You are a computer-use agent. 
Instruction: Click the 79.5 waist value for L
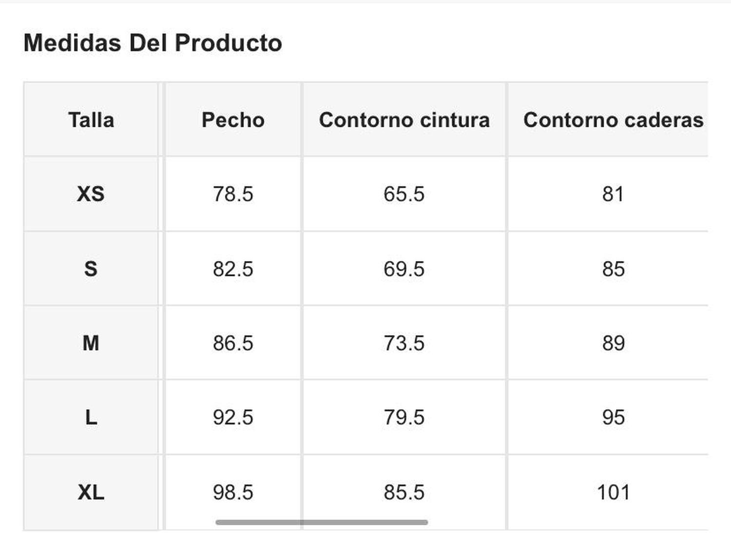click(x=404, y=418)
